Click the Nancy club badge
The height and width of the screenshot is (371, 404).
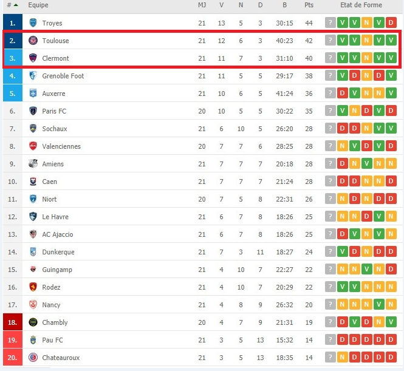coord(33,305)
